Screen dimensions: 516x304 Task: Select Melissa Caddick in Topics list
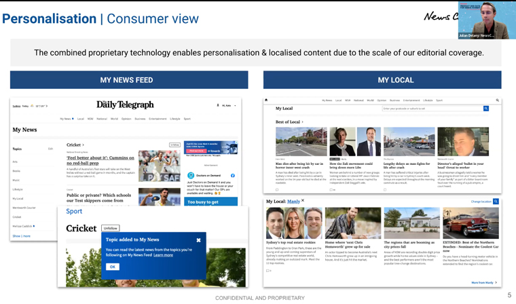[22, 227]
